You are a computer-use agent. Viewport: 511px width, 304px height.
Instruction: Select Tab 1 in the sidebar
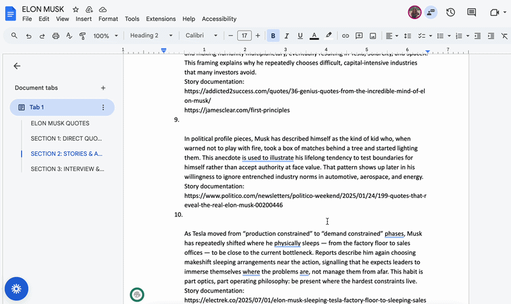tap(62, 107)
